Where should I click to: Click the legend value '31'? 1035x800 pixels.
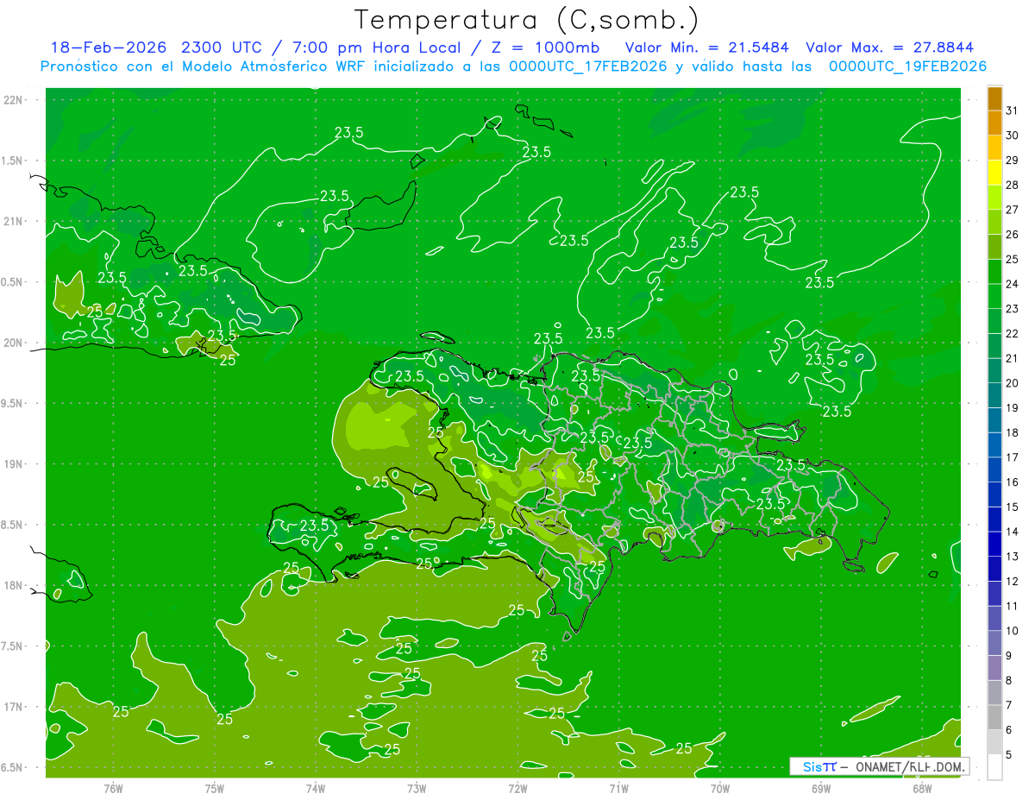click(x=1013, y=110)
